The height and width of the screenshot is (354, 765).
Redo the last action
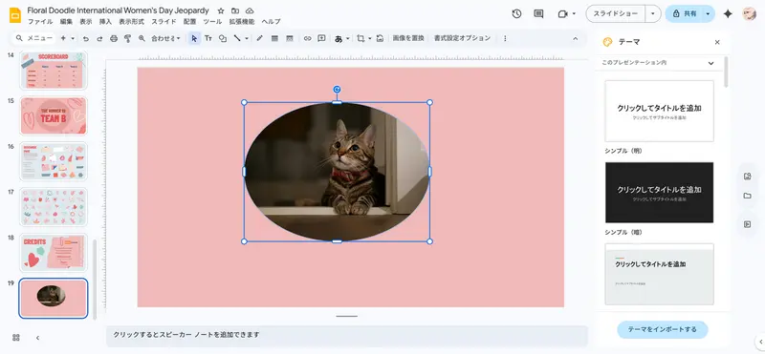click(99, 38)
